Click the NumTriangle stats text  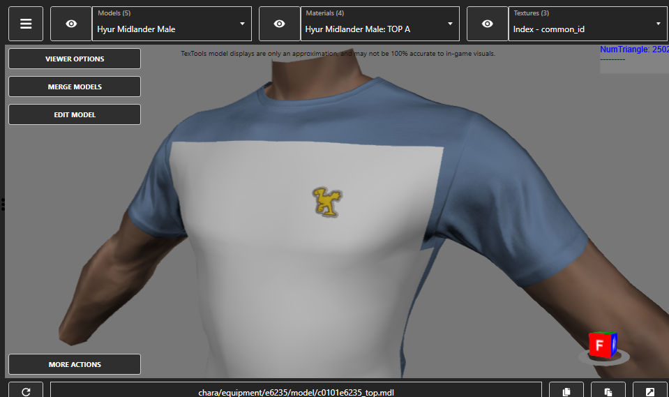(x=634, y=50)
